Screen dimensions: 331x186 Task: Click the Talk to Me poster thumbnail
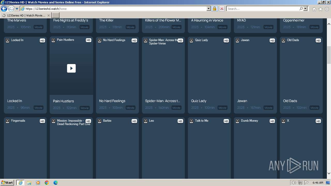pos(209,148)
